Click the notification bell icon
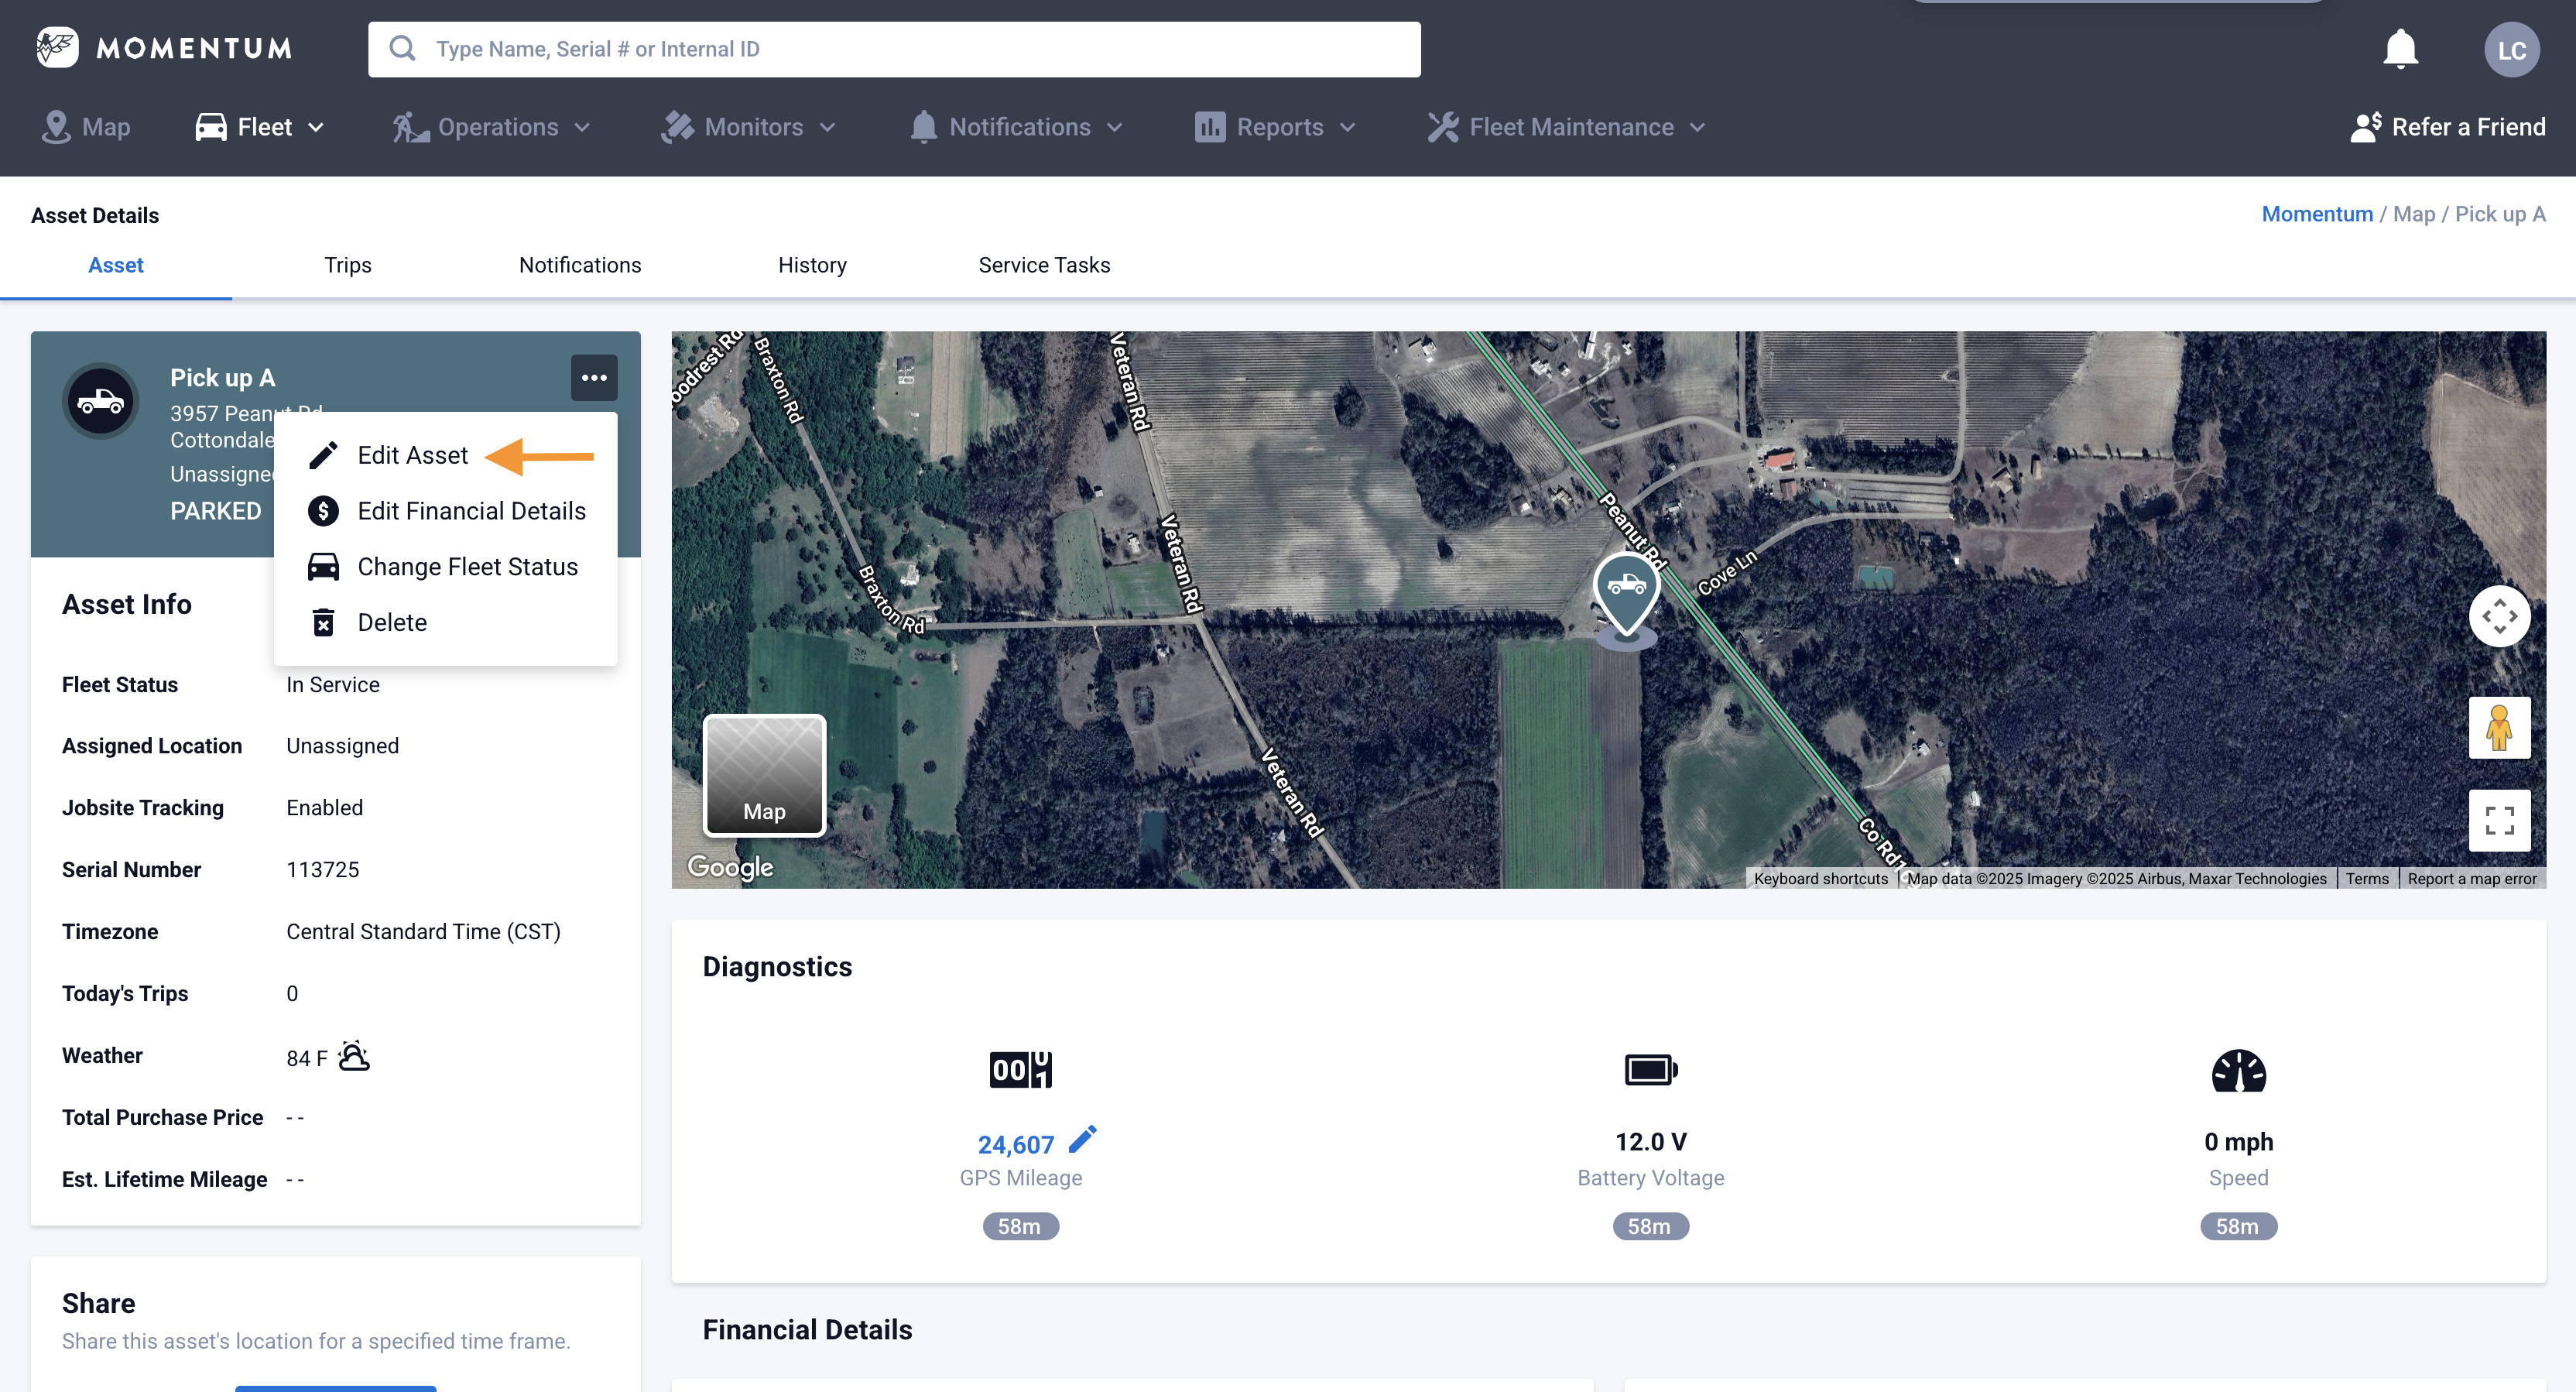This screenshot has width=2576, height=1392. pyautogui.click(x=2399, y=49)
